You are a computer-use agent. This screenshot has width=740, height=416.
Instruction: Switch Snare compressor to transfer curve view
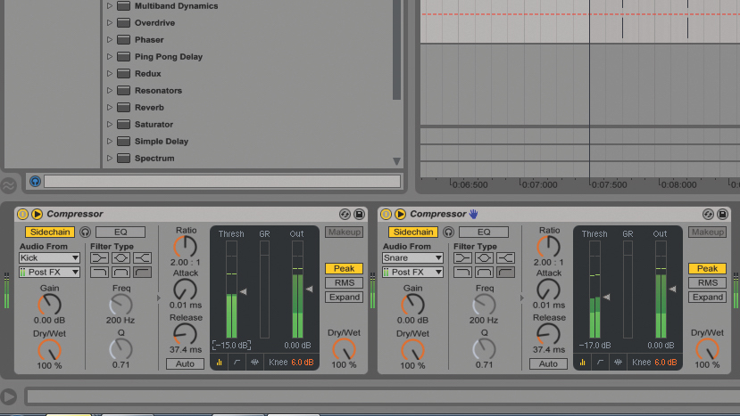click(601, 363)
